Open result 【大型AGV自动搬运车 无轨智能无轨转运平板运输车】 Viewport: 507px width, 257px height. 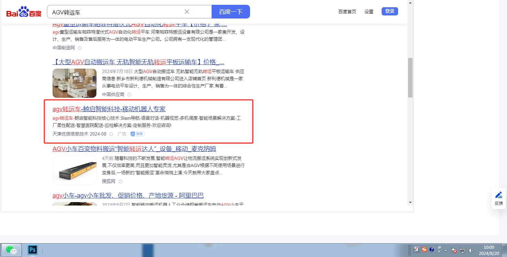pos(138,62)
